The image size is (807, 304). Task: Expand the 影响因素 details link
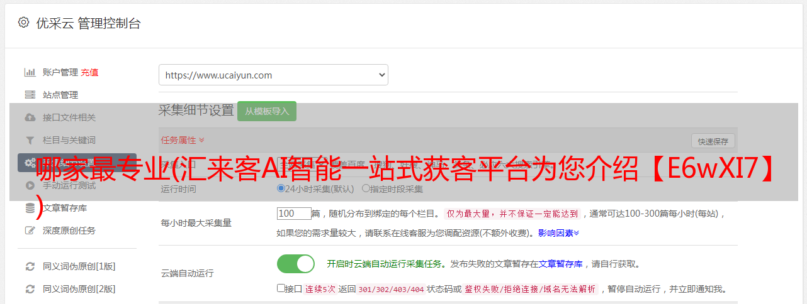click(558, 233)
